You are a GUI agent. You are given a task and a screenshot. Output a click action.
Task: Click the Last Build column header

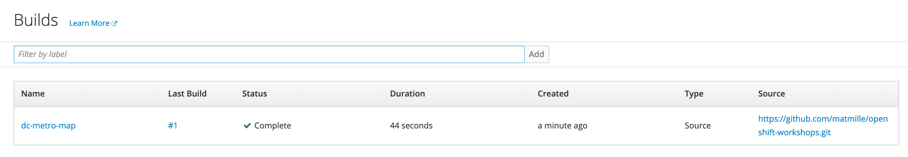(187, 94)
